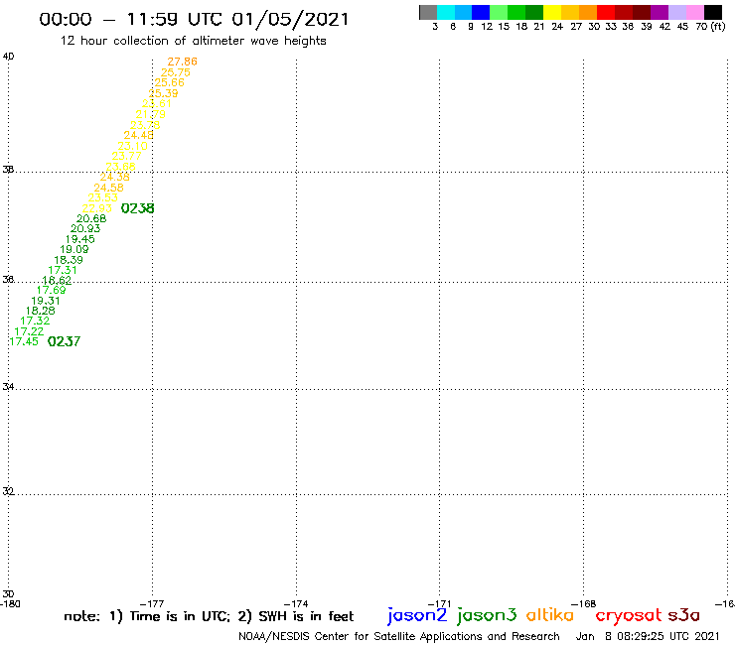The height and width of the screenshot is (645, 735).
Task: Click the 23.61 data point
Action: coord(157,103)
